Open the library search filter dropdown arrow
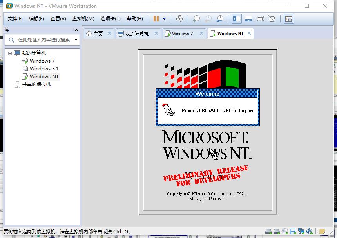The width and height of the screenshot is (337, 238). point(76,40)
